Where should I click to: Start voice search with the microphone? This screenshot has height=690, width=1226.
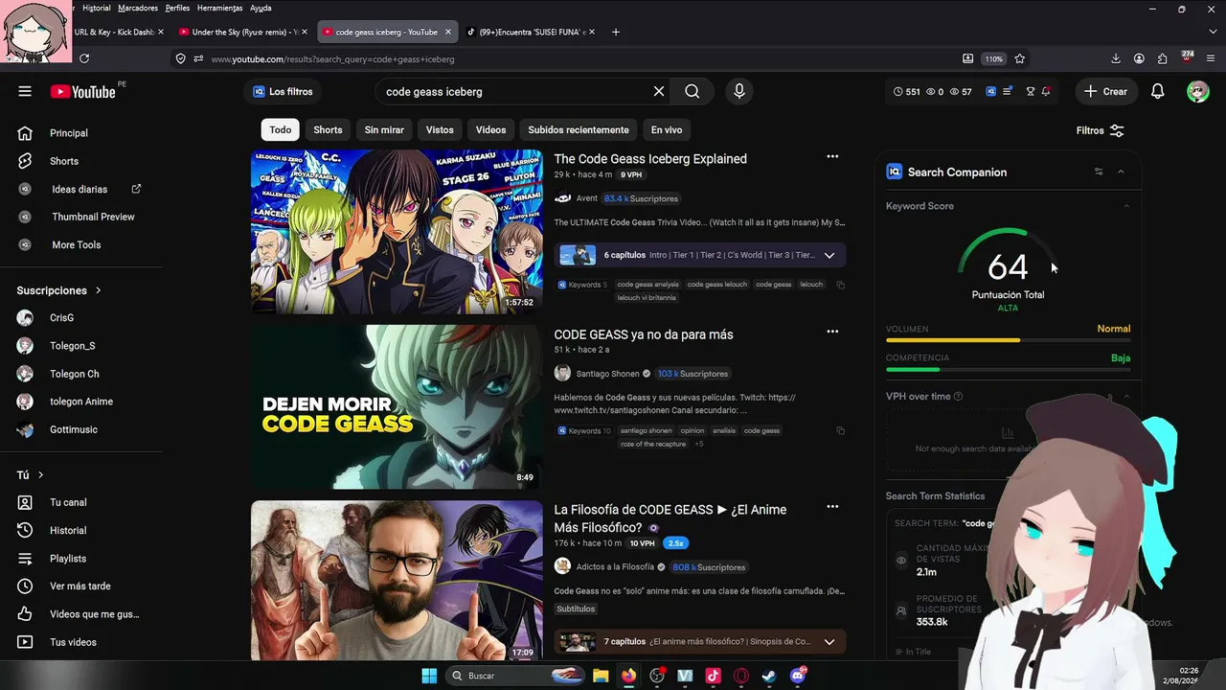pyautogui.click(x=738, y=92)
